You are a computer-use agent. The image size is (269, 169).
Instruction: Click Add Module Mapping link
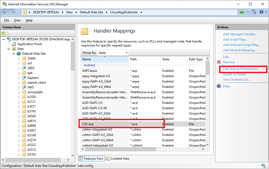pos(240,50)
